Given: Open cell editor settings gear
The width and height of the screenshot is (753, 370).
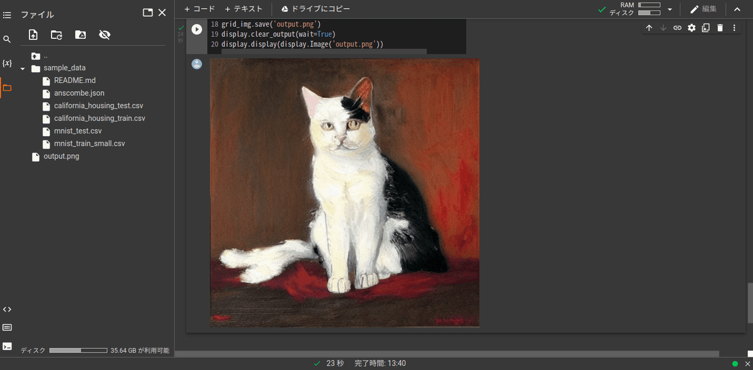Looking at the screenshot, I should click(x=692, y=28).
